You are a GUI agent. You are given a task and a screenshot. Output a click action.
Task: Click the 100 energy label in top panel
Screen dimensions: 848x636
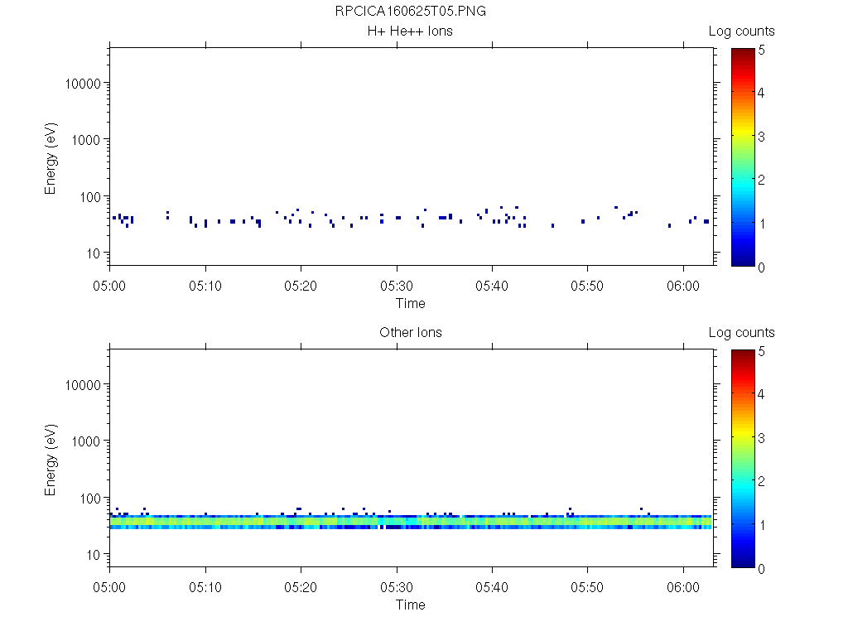pyautogui.click(x=89, y=197)
